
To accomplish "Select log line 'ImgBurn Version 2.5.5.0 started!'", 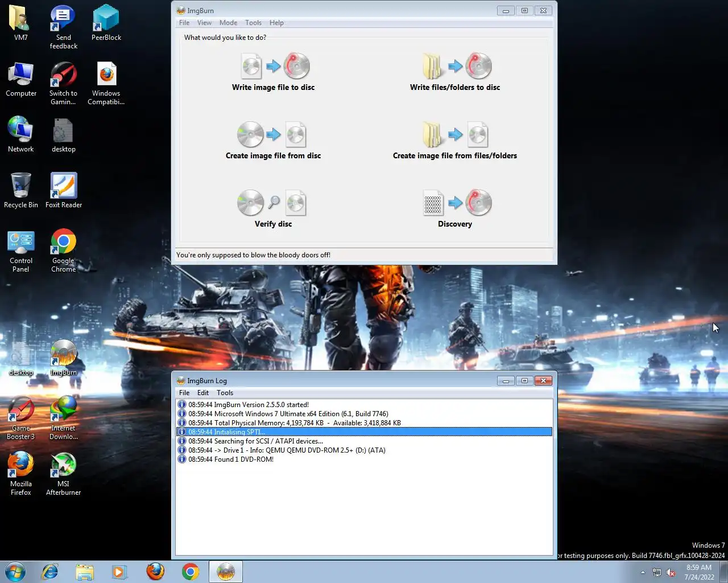I will 364,405.
